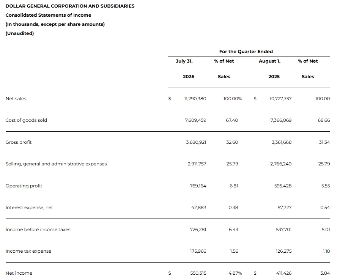
Task: Click the August 1, column header
Action: (269, 61)
